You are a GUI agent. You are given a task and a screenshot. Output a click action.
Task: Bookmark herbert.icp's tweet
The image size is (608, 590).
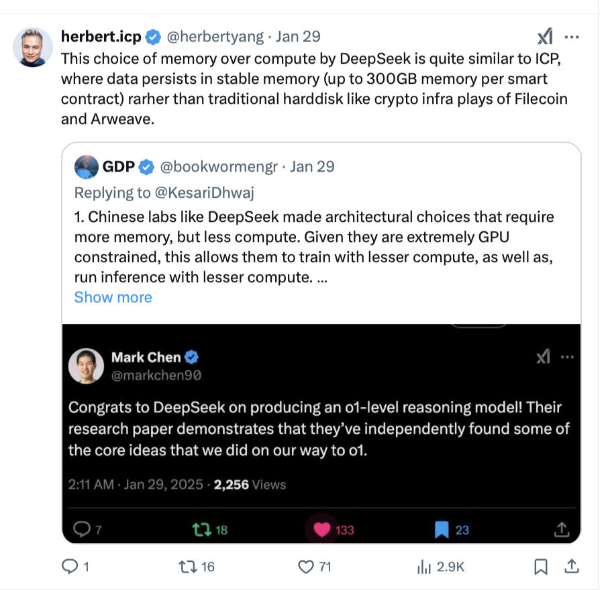click(x=540, y=567)
